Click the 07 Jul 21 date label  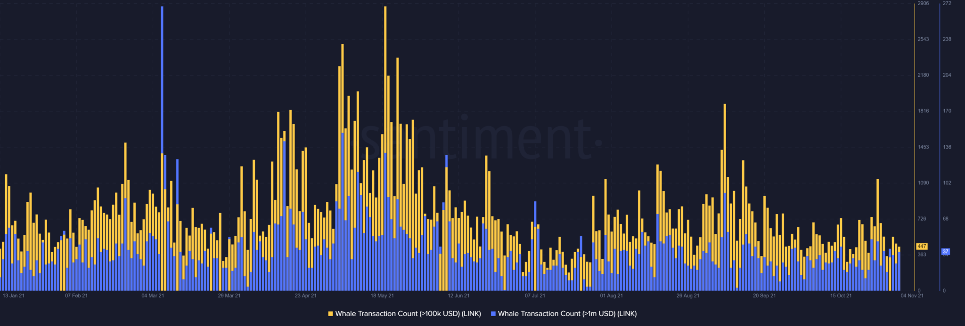[x=535, y=296]
